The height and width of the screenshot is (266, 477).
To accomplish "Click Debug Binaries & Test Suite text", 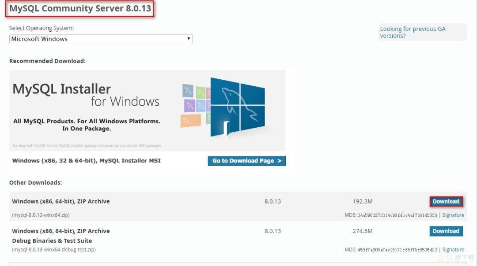I will [52, 241].
